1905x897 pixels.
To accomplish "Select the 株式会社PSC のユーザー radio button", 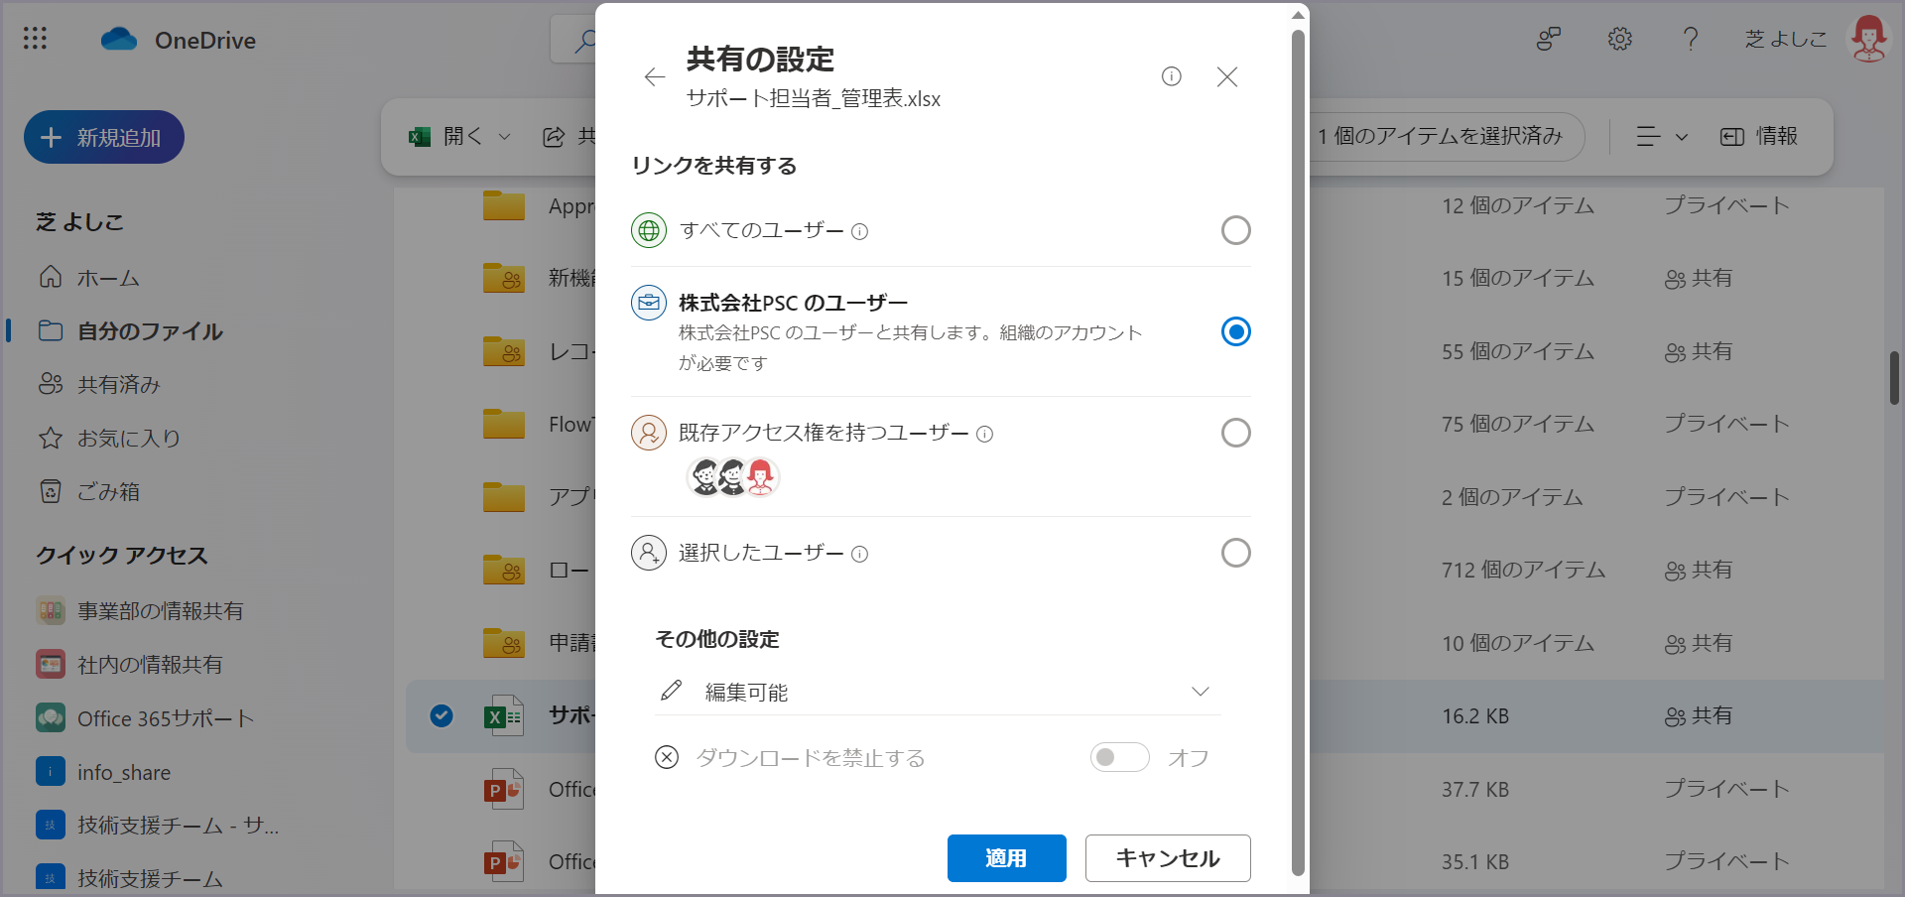I will (x=1235, y=331).
